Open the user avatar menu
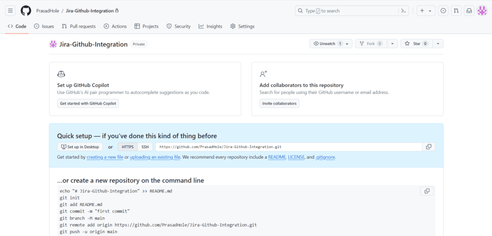Screen dimensions: 492x236 482,11
